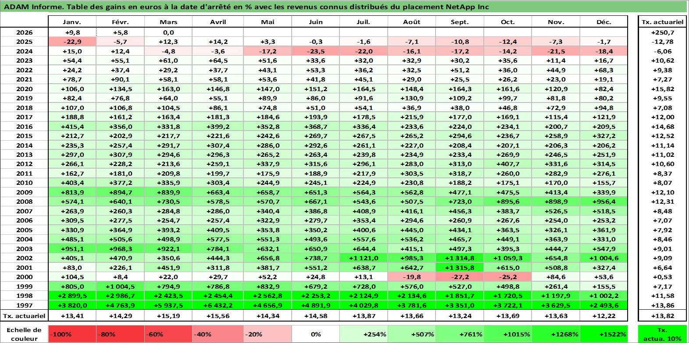
Task: Click the '+250,7' actuarial rate for 2026
Action: [663, 32]
